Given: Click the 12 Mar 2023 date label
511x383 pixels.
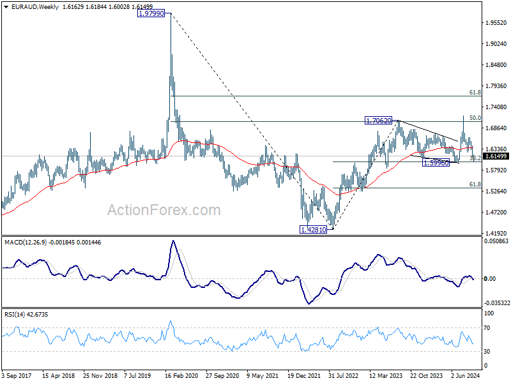Looking at the screenshot, I should click(x=386, y=376).
